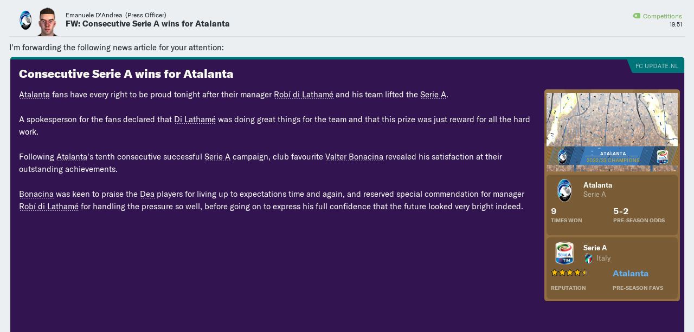Select the message subject FW: Consecutive Serie A wins
The width and height of the screenshot is (694, 332).
(147, 24)
